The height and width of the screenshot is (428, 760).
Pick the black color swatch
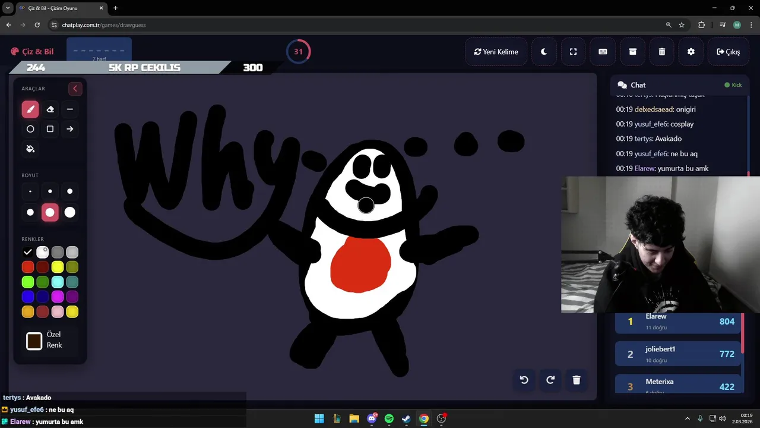(28, 253)
